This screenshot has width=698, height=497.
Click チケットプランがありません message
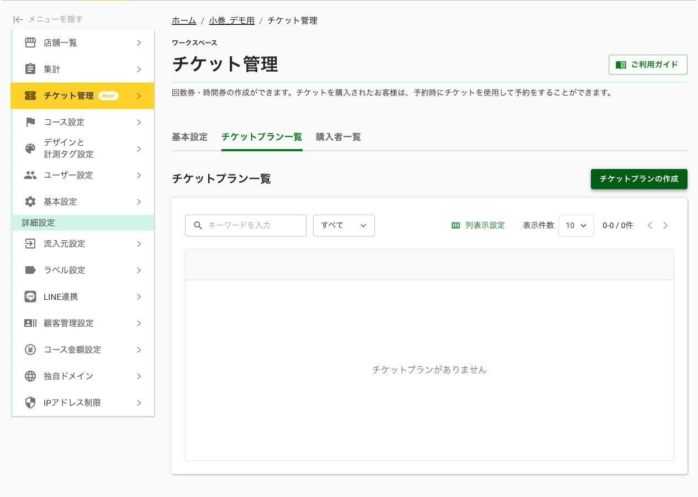(x=430, y=370)
